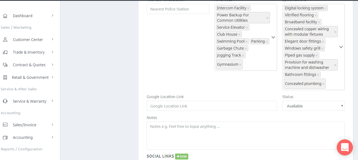Viewport: 358px width, 160px height.
Task: Remove the Gymnasium tag
Action: [x=240, y=65]
